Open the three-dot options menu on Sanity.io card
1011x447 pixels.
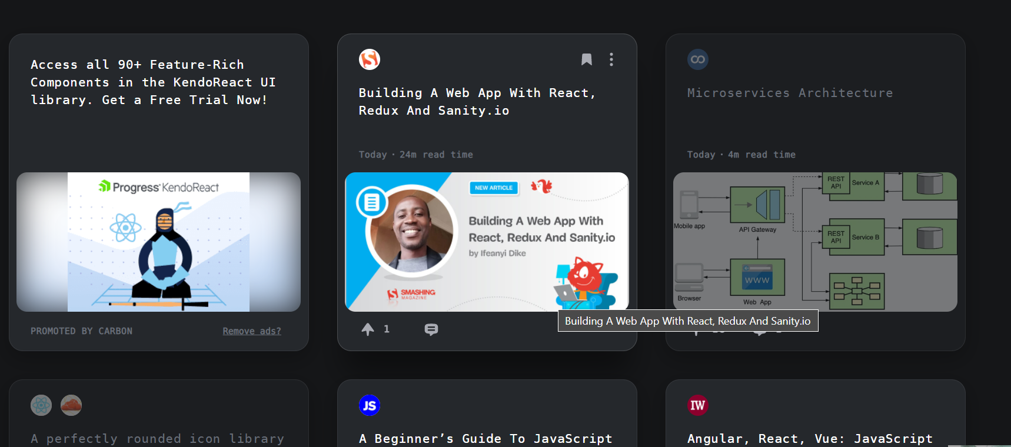611,59
